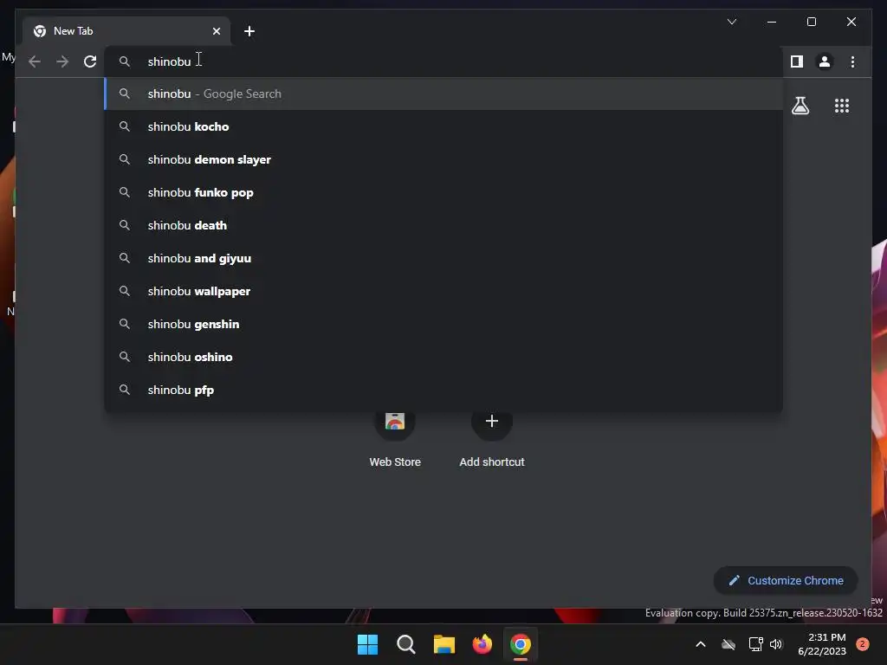
Task: Pick the shinobu wallpaper suggestion
Action: [x=443, y=291]
